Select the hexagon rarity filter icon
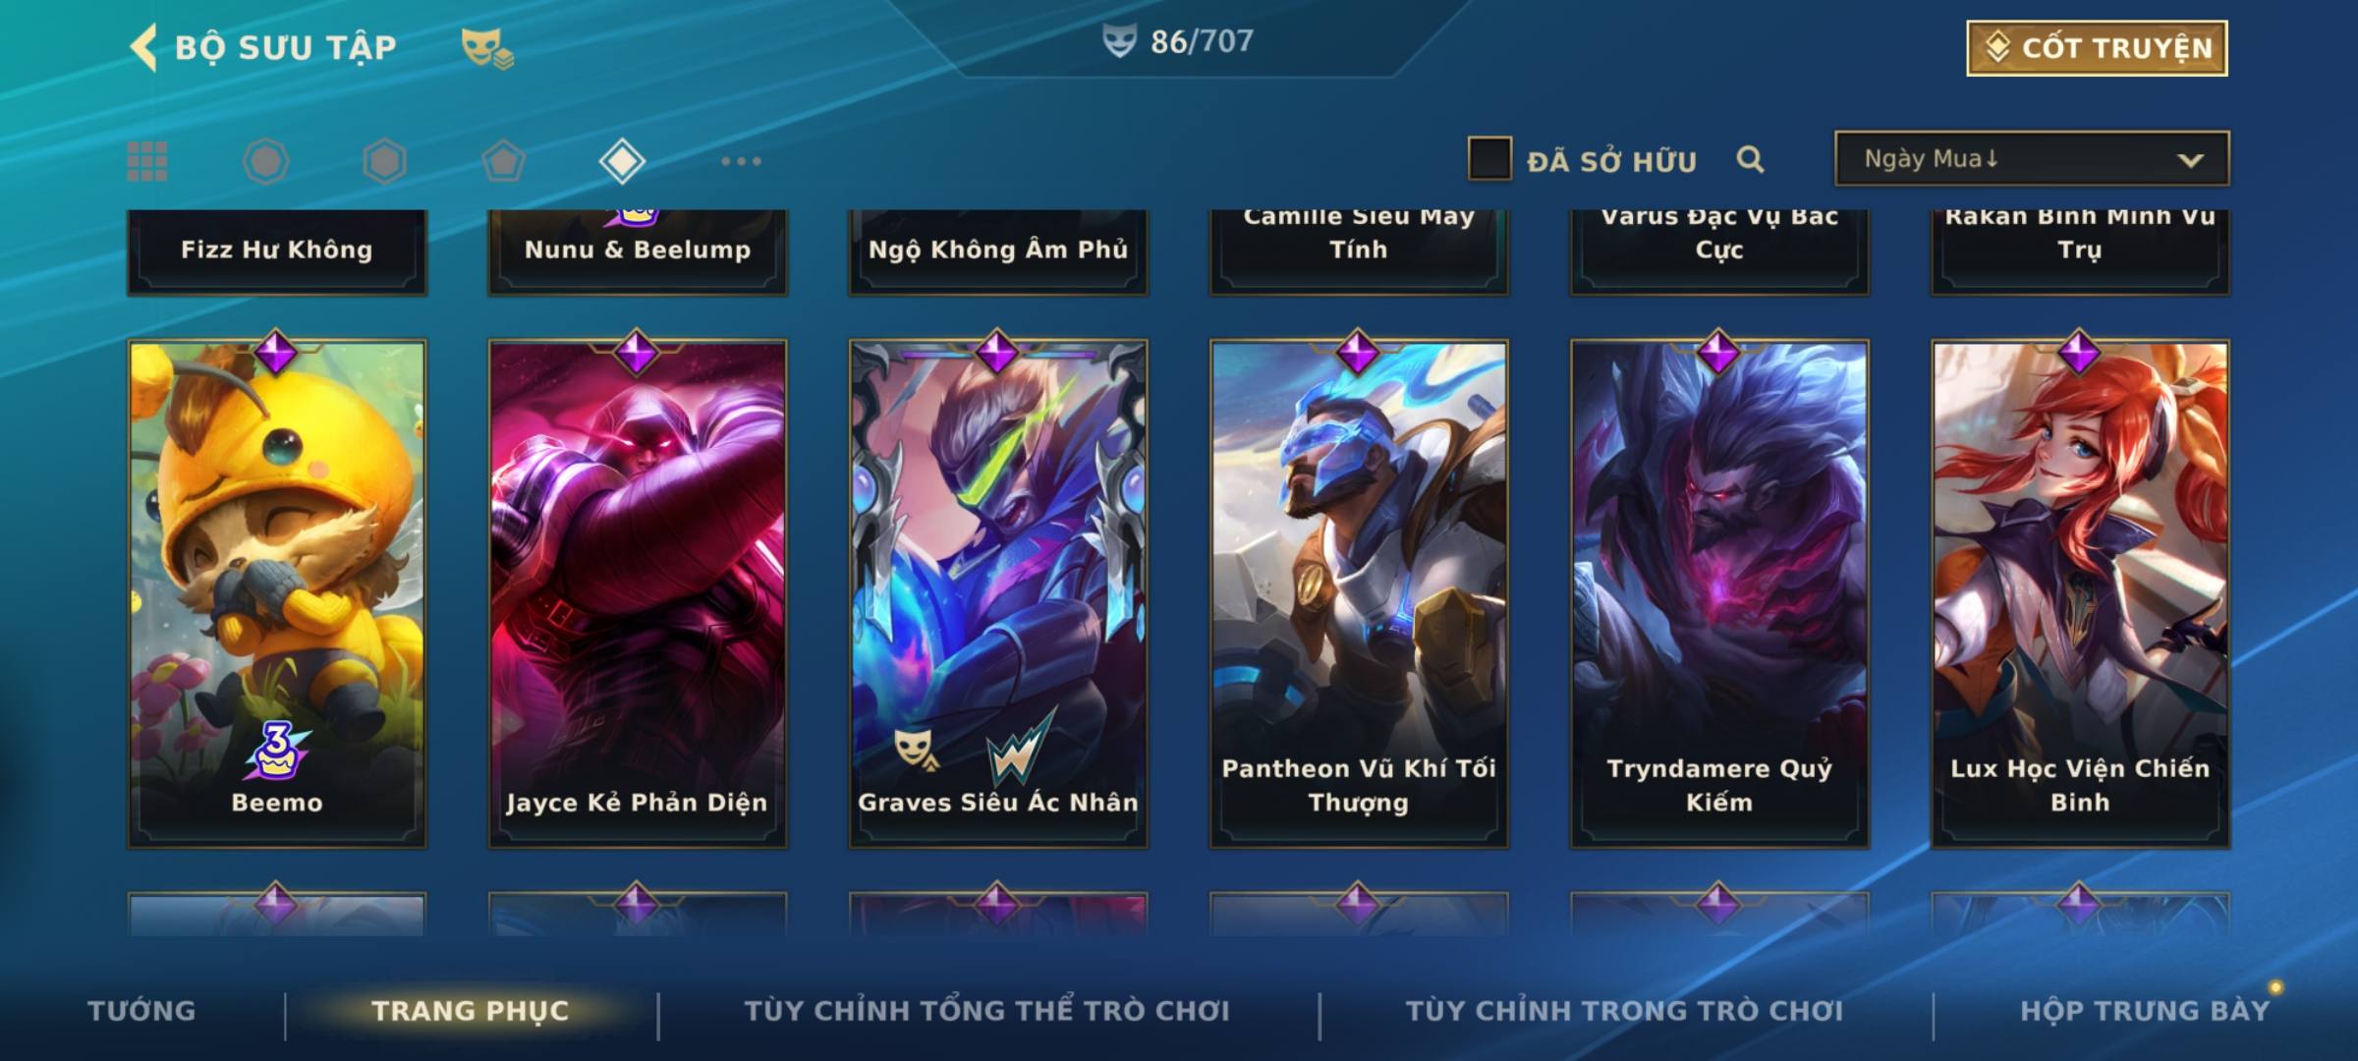Image resolution: width=2358 pixels, height=1061 pixels. click(384, 161)
